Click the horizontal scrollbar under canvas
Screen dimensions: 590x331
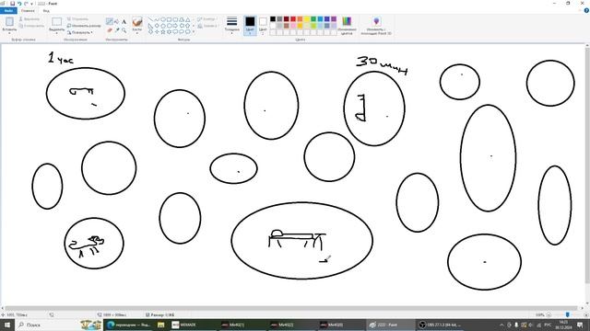[291, 309]
